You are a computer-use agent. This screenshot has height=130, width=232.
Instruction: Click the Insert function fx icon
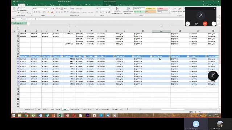point(36,19)
